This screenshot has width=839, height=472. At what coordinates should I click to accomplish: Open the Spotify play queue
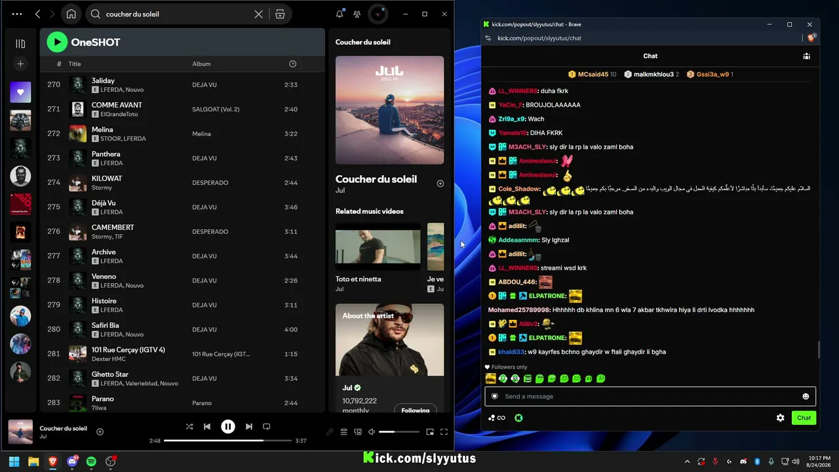coord(343,432)
